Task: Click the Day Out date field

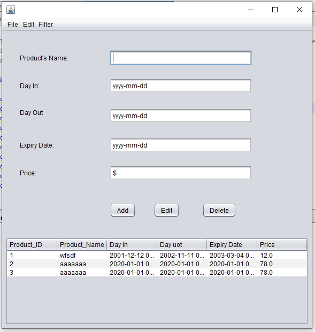Action: coord(181,115)
